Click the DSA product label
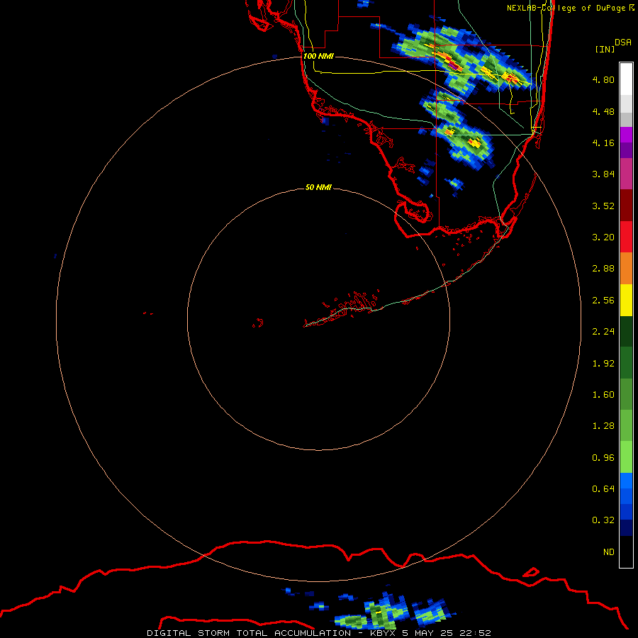638x638 pixels. coord(623,42)
